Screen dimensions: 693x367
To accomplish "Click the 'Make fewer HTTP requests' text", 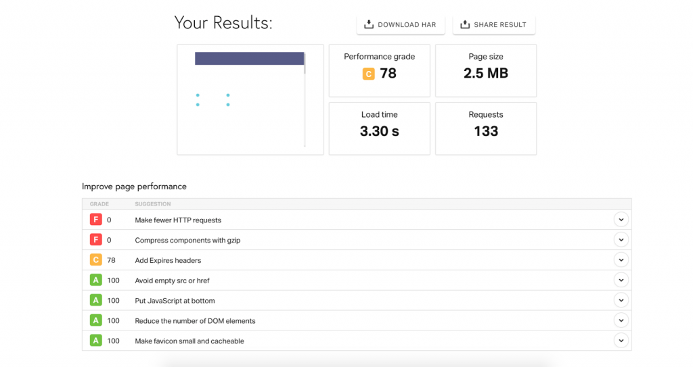I will point(178,220).
